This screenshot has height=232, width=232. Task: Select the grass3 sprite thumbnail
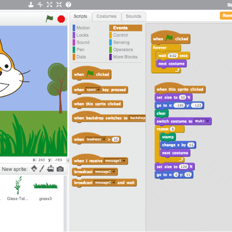[x=45, y=190]
